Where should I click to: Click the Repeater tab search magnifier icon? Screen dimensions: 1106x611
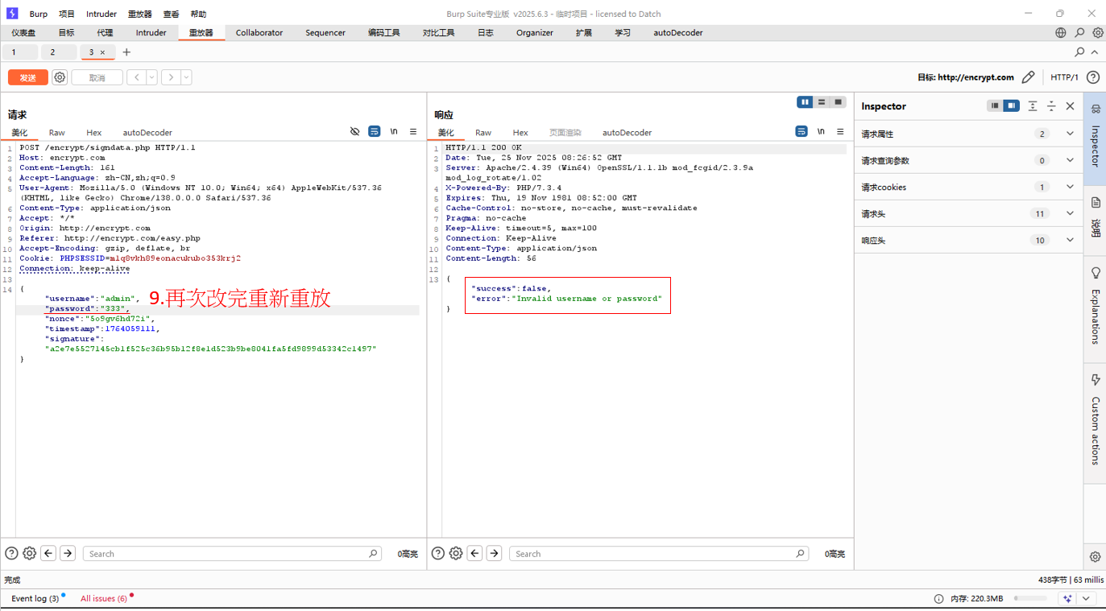(1079, 52)
